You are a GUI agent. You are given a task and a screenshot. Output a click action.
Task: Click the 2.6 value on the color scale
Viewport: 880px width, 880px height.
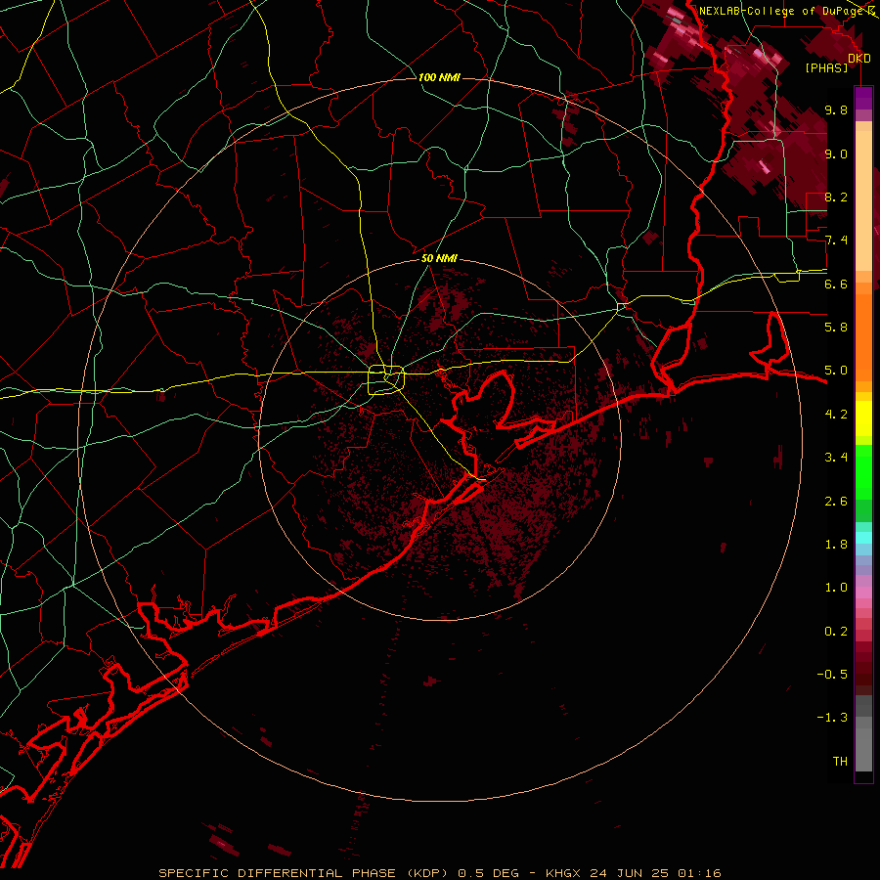point(836,502)
